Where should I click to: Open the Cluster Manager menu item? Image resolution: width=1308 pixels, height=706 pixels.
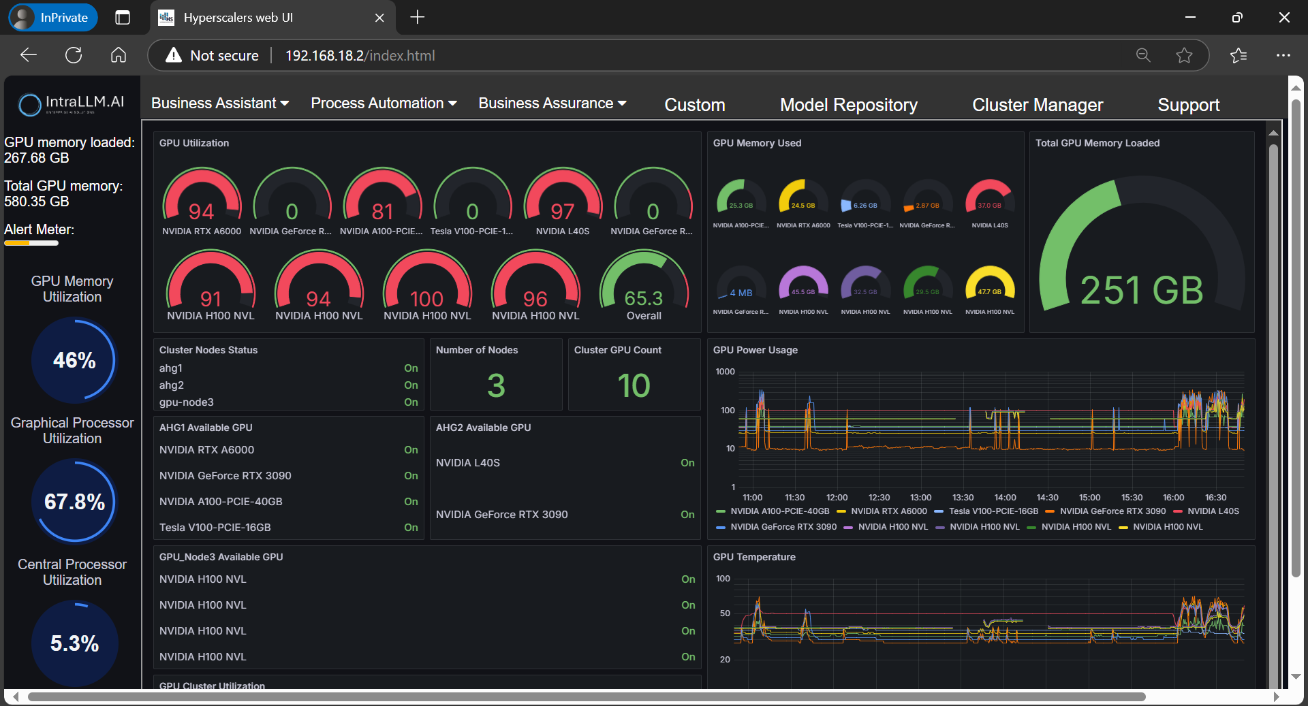tap(1037, 105)
